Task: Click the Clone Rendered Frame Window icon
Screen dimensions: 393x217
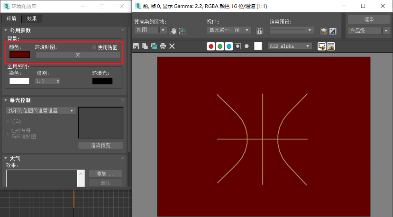Action: point(154,46)
